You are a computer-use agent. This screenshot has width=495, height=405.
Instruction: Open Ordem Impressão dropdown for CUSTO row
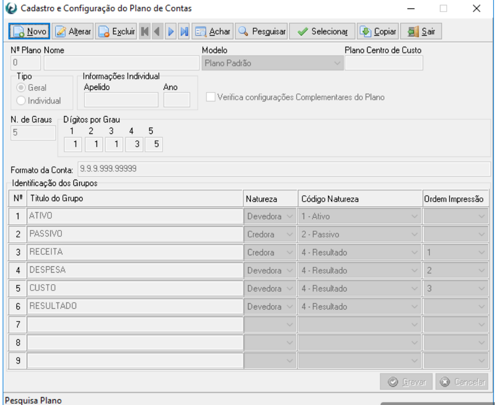pyautogui.click(x=456, y=288)
